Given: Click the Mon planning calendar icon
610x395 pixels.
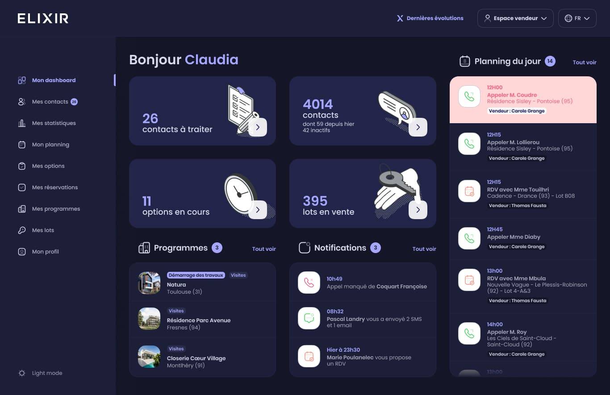Looking at the screenshot, I should click(21, 144).
